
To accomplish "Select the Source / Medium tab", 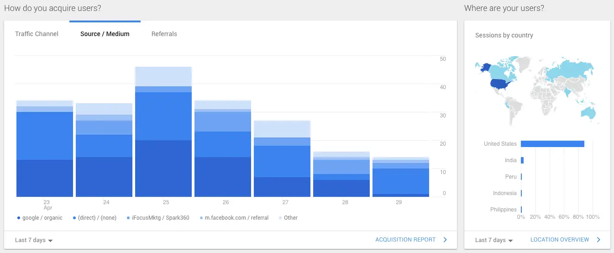I will [x=105, y=34].
